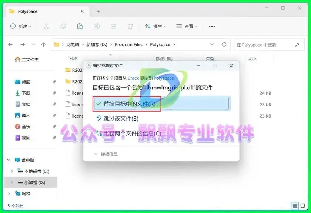This screenshot has width=311, height=213.
Task: Open recent locations chevron dropdown
Action: point(33,45)
